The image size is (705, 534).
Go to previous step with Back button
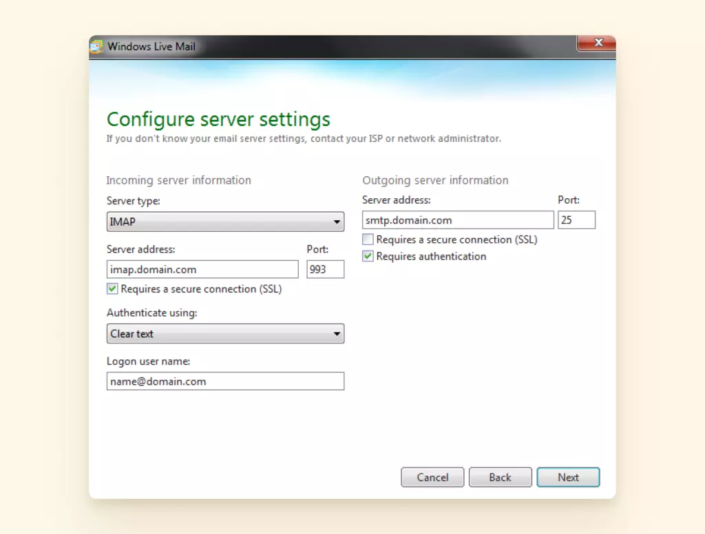tap(501, 478)
